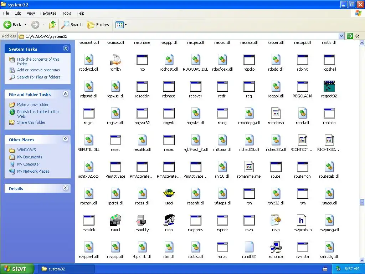The width and height of the screenshot is (365, 274).
Task: Select the recover program icon
Action: coord(196,86)
